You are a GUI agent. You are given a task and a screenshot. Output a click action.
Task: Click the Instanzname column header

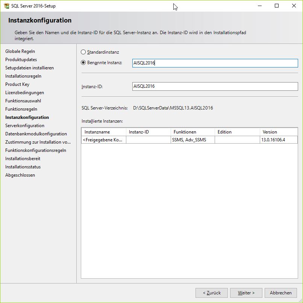pos(104,132)
